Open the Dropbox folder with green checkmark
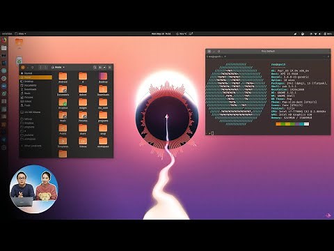Viewport: 334px width, 251px height. coord(63,103)
